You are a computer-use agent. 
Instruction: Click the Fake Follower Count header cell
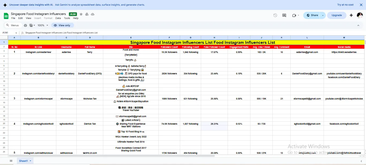[214, 47]
